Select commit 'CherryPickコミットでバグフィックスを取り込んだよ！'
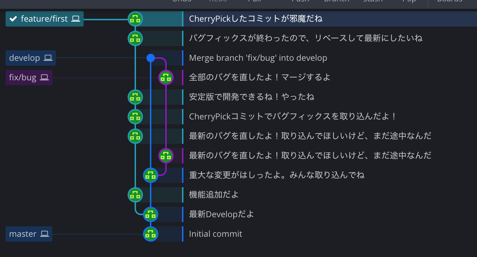Screen dimensions: 477x257 [x=293, y=117]
